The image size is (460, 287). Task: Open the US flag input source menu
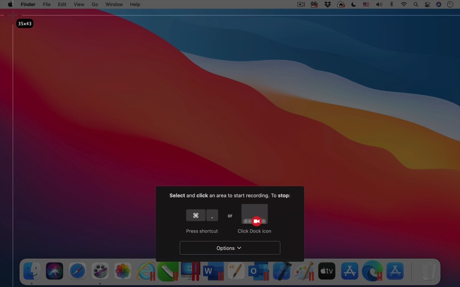pyautogui.click(x=366, y=5)
